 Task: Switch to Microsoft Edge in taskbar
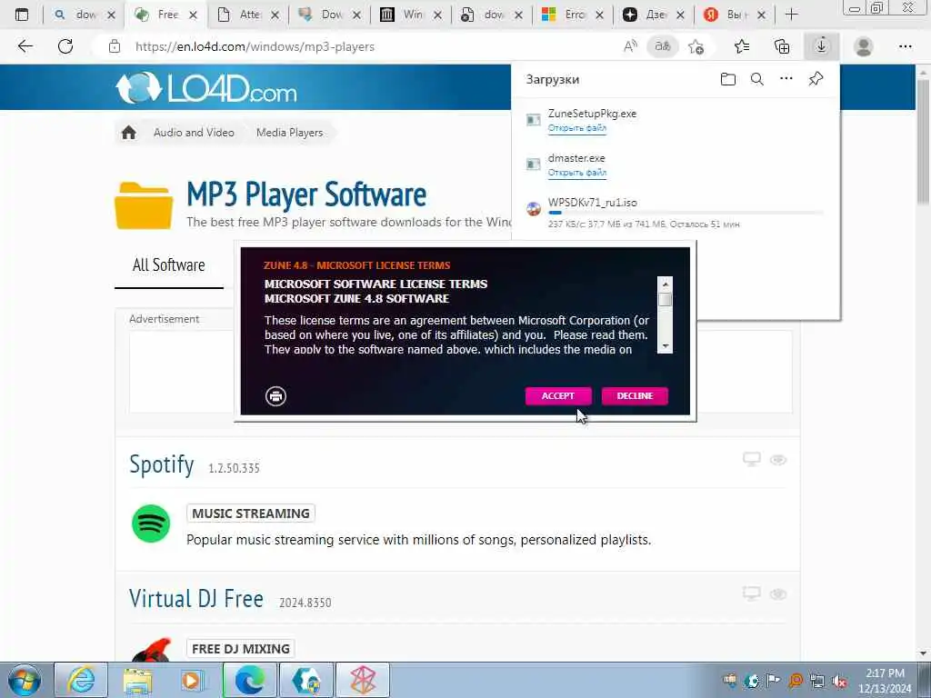tap(249, 680)
